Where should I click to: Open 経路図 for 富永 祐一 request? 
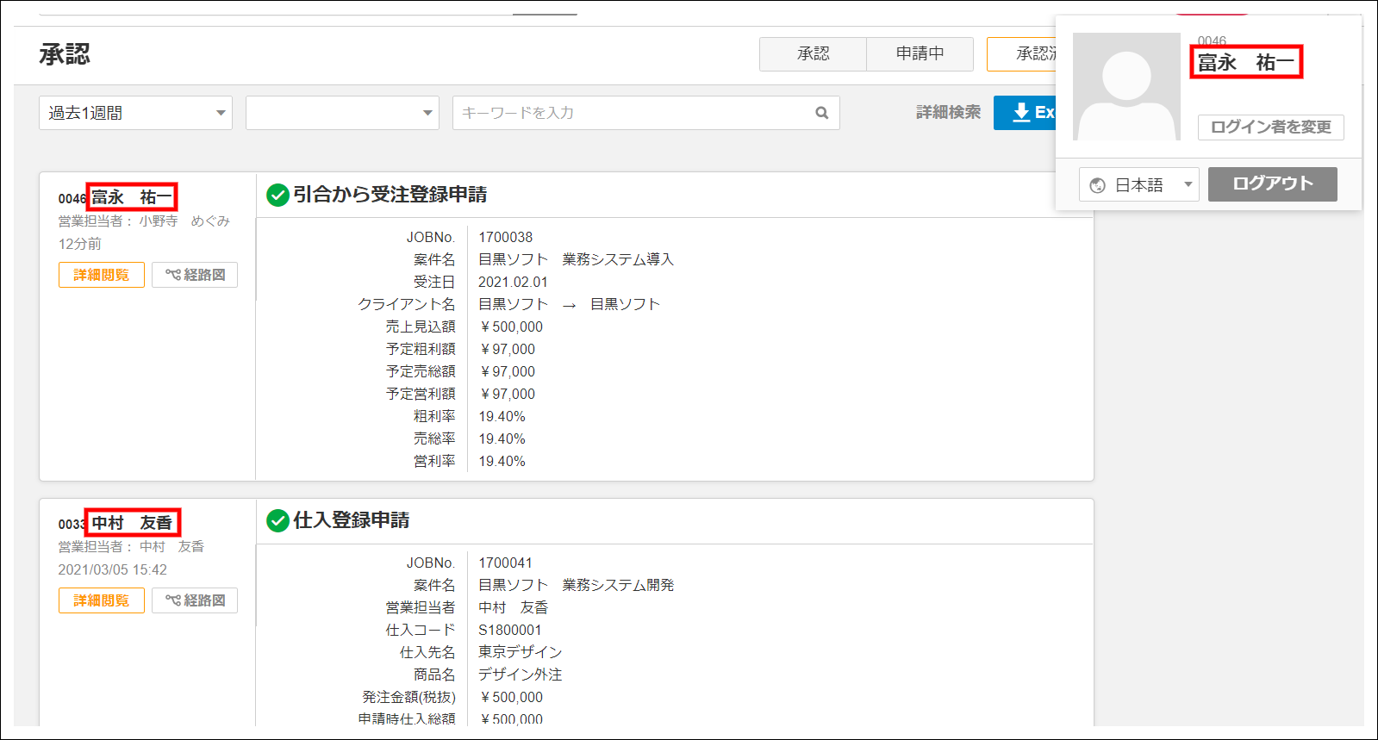pos(195,275)
